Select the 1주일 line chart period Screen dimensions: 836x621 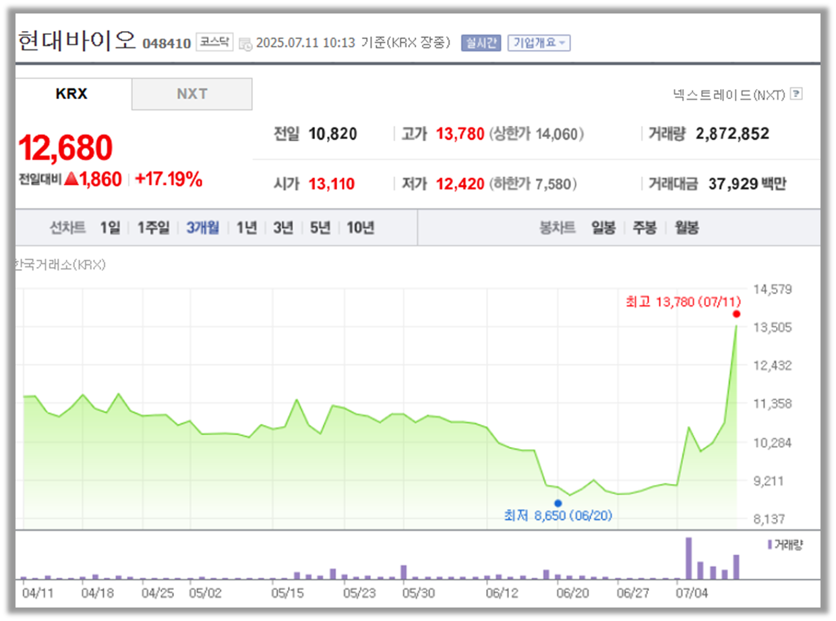[x=153, y=228]
